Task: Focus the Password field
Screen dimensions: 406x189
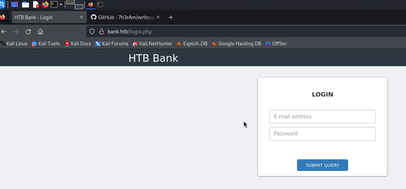Action: (322, 134)
